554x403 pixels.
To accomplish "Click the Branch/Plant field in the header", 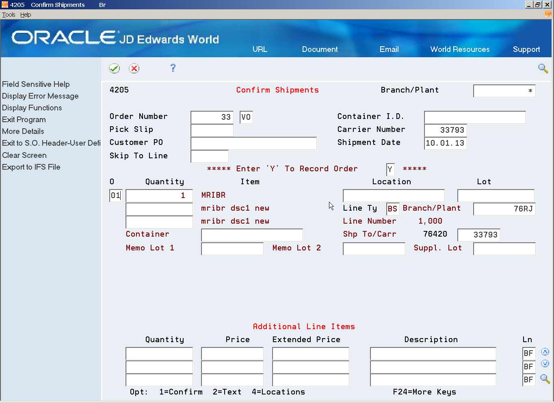I will pos(504,91).
